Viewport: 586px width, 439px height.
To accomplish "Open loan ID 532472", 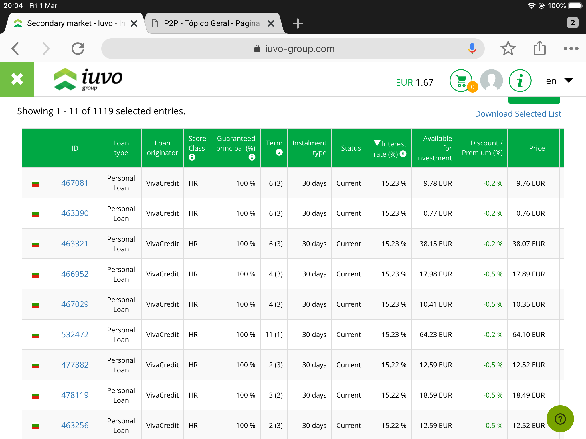I will point(75,335).
